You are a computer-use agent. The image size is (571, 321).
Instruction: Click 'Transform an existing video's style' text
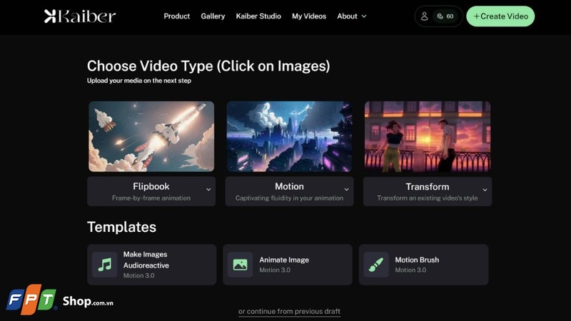pyautogui.click(x=427, y=198)
